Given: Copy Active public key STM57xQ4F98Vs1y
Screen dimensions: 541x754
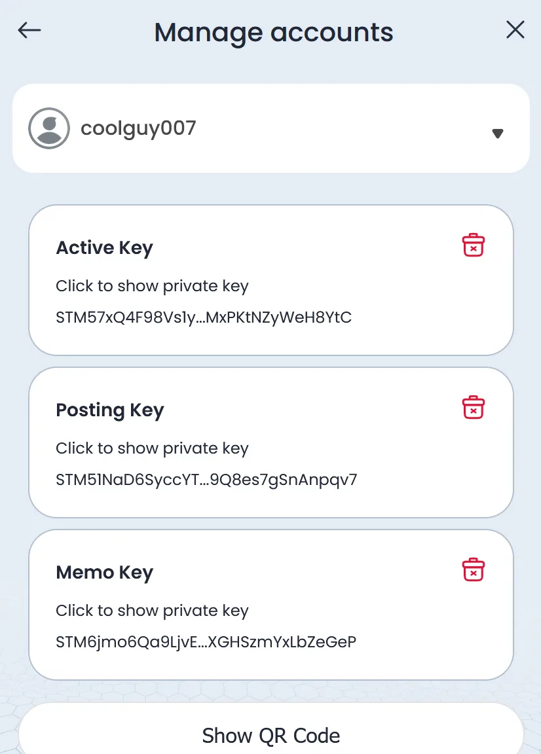Looking at the screenshot, I should (x=204, y=317).
